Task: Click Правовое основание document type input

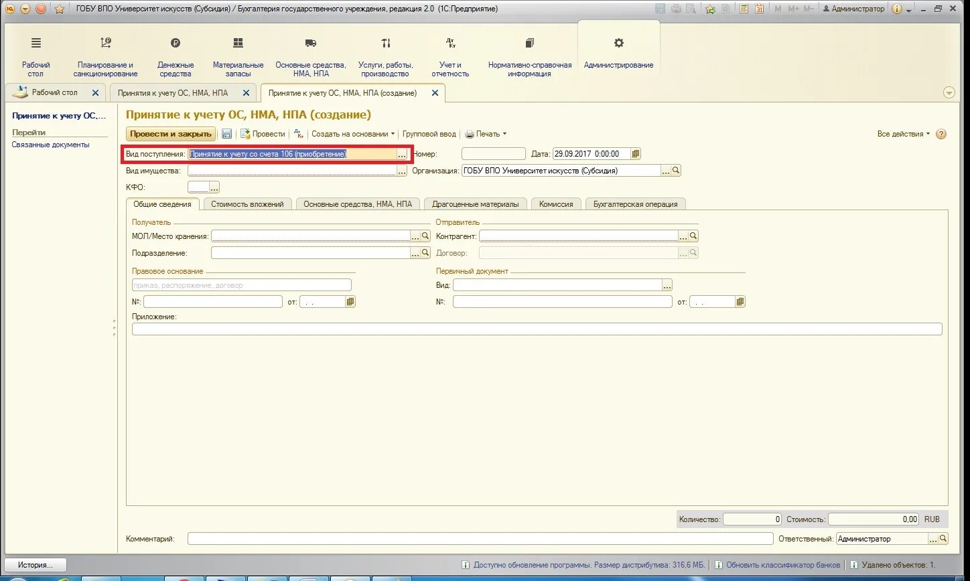Action: [x=242, y=285]
